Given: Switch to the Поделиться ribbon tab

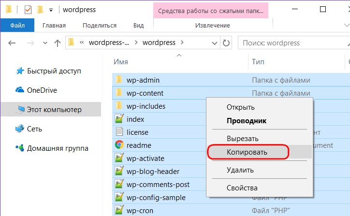Looking at the screenshot, I should pos(100,26).
